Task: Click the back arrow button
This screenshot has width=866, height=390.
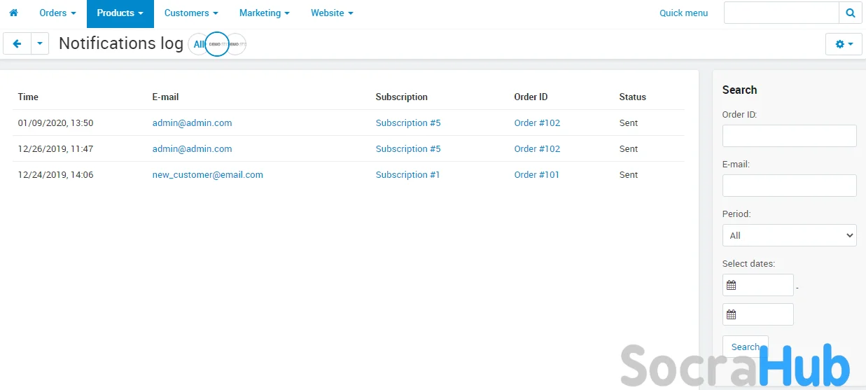Action: 17,43
